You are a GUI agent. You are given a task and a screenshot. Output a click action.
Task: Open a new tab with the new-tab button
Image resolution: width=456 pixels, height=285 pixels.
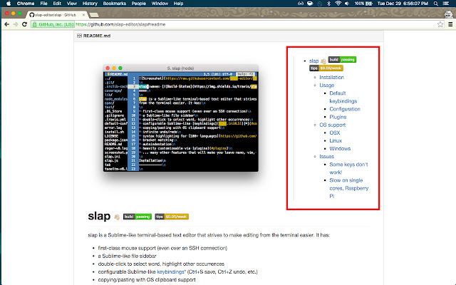click(93, 14)
